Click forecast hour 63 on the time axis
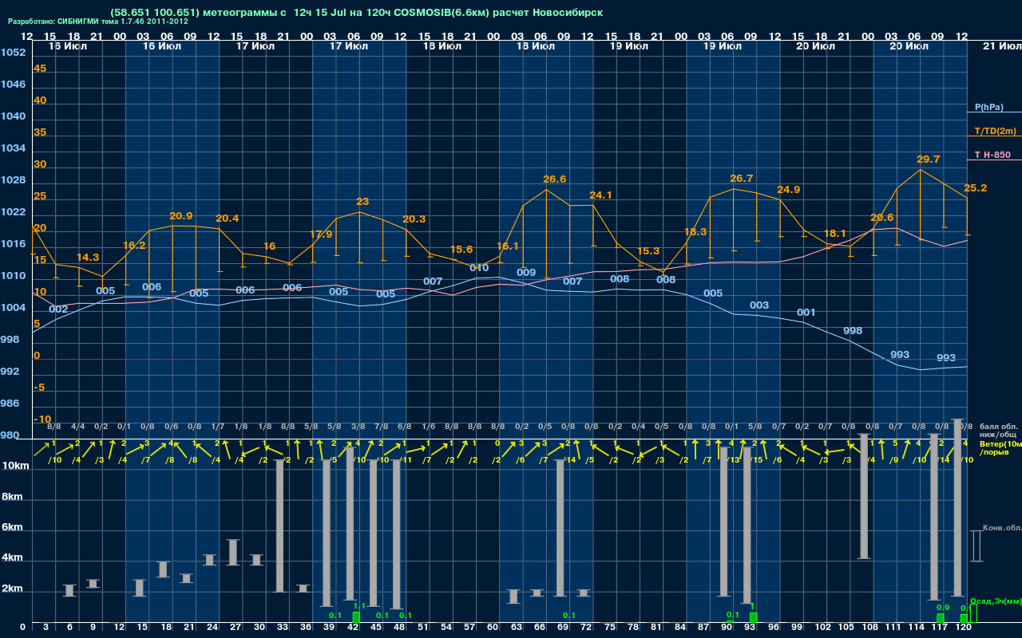The width and height of the screenshot is (1022, 638). point(517,628)
